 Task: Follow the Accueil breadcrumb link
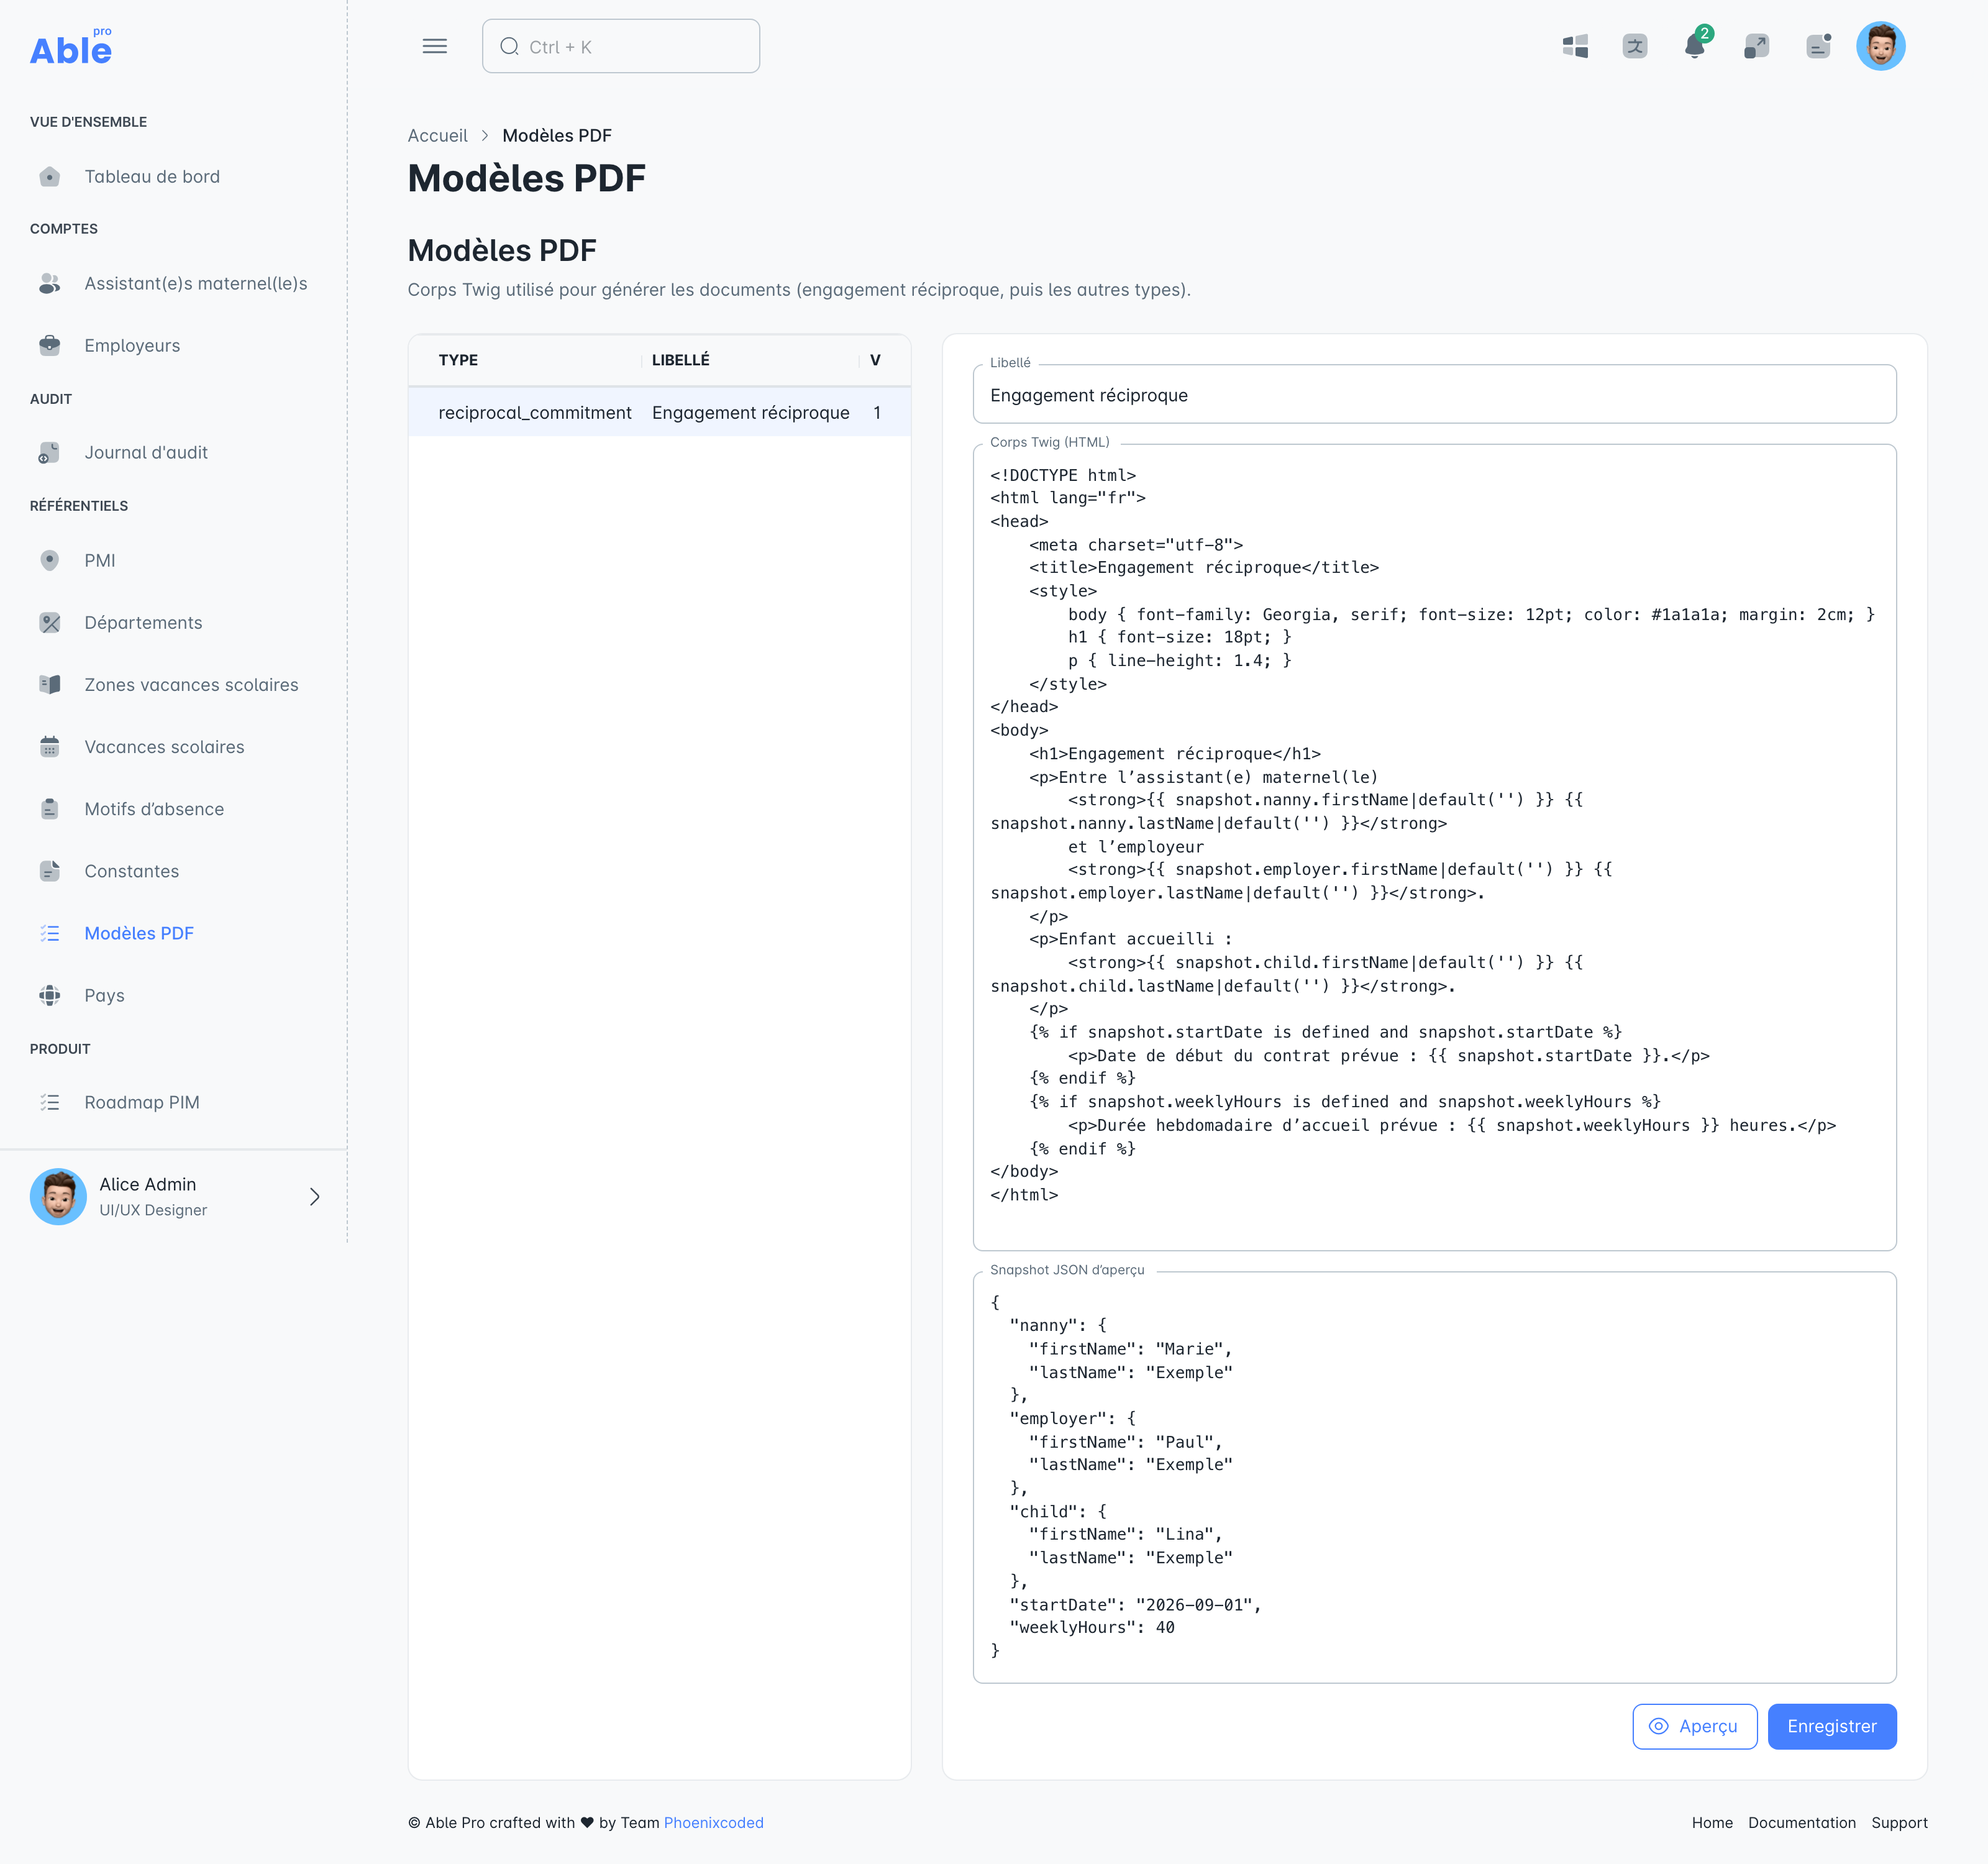(x=437, y=135)
